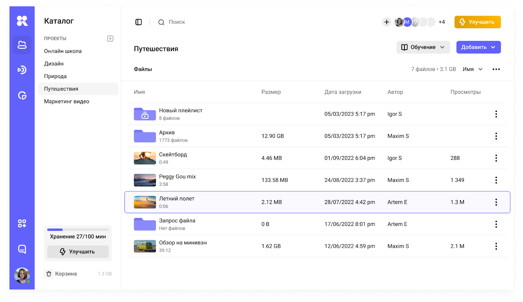This screenshot has width=523, height=302.
Task: Open the Запрос файла folder icon
Action: (x=145, y=224)
